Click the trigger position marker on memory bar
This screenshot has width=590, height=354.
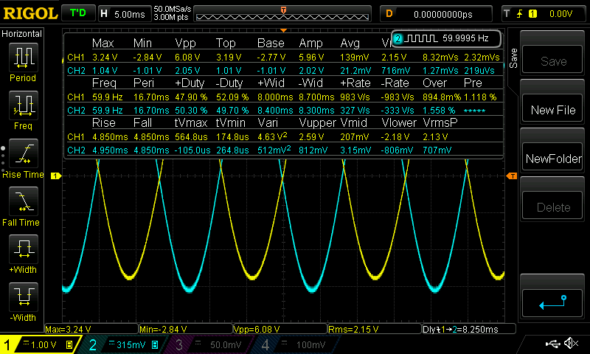tap(283, 10)
